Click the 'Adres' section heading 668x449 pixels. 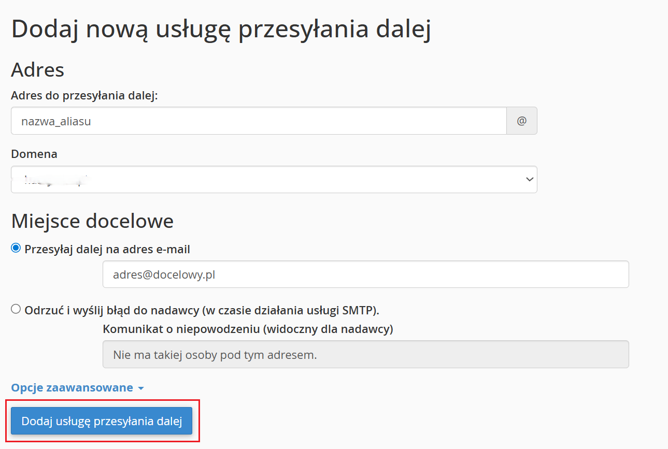point(38,69)
